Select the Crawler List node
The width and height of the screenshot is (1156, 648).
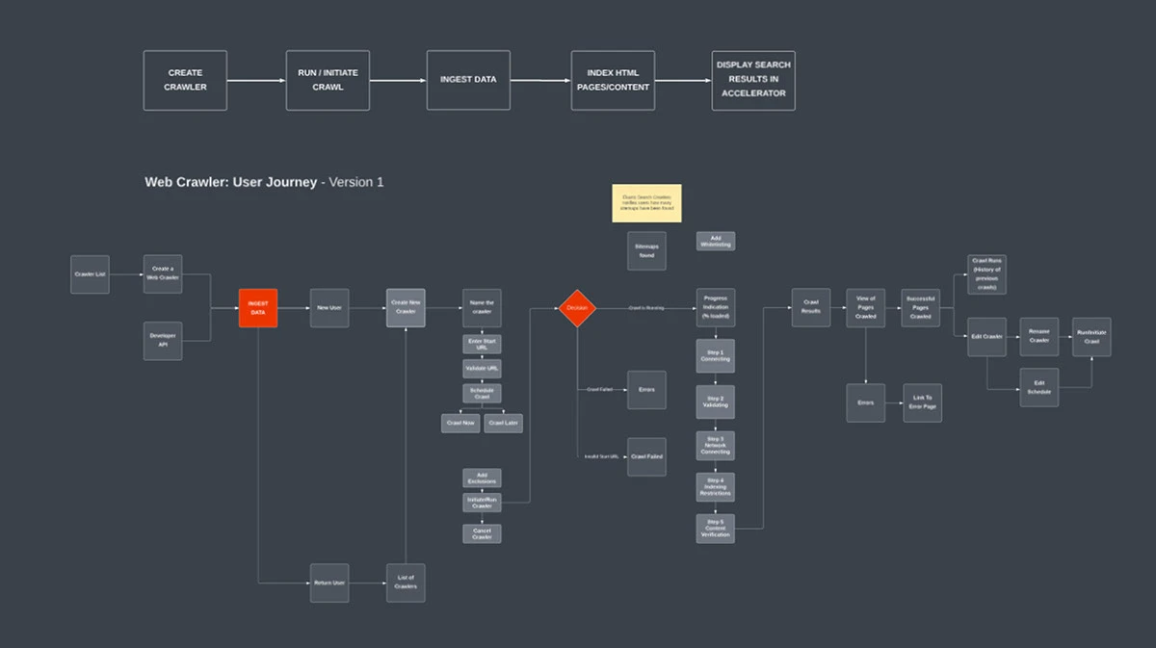click(x=90, y=274)
